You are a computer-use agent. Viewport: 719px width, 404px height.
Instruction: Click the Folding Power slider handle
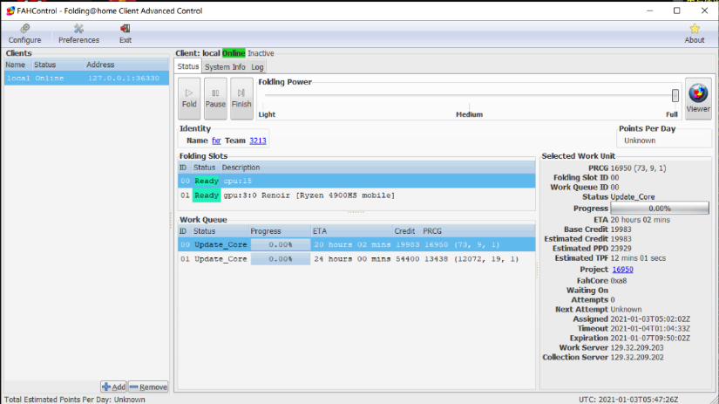tap(675, 95)
